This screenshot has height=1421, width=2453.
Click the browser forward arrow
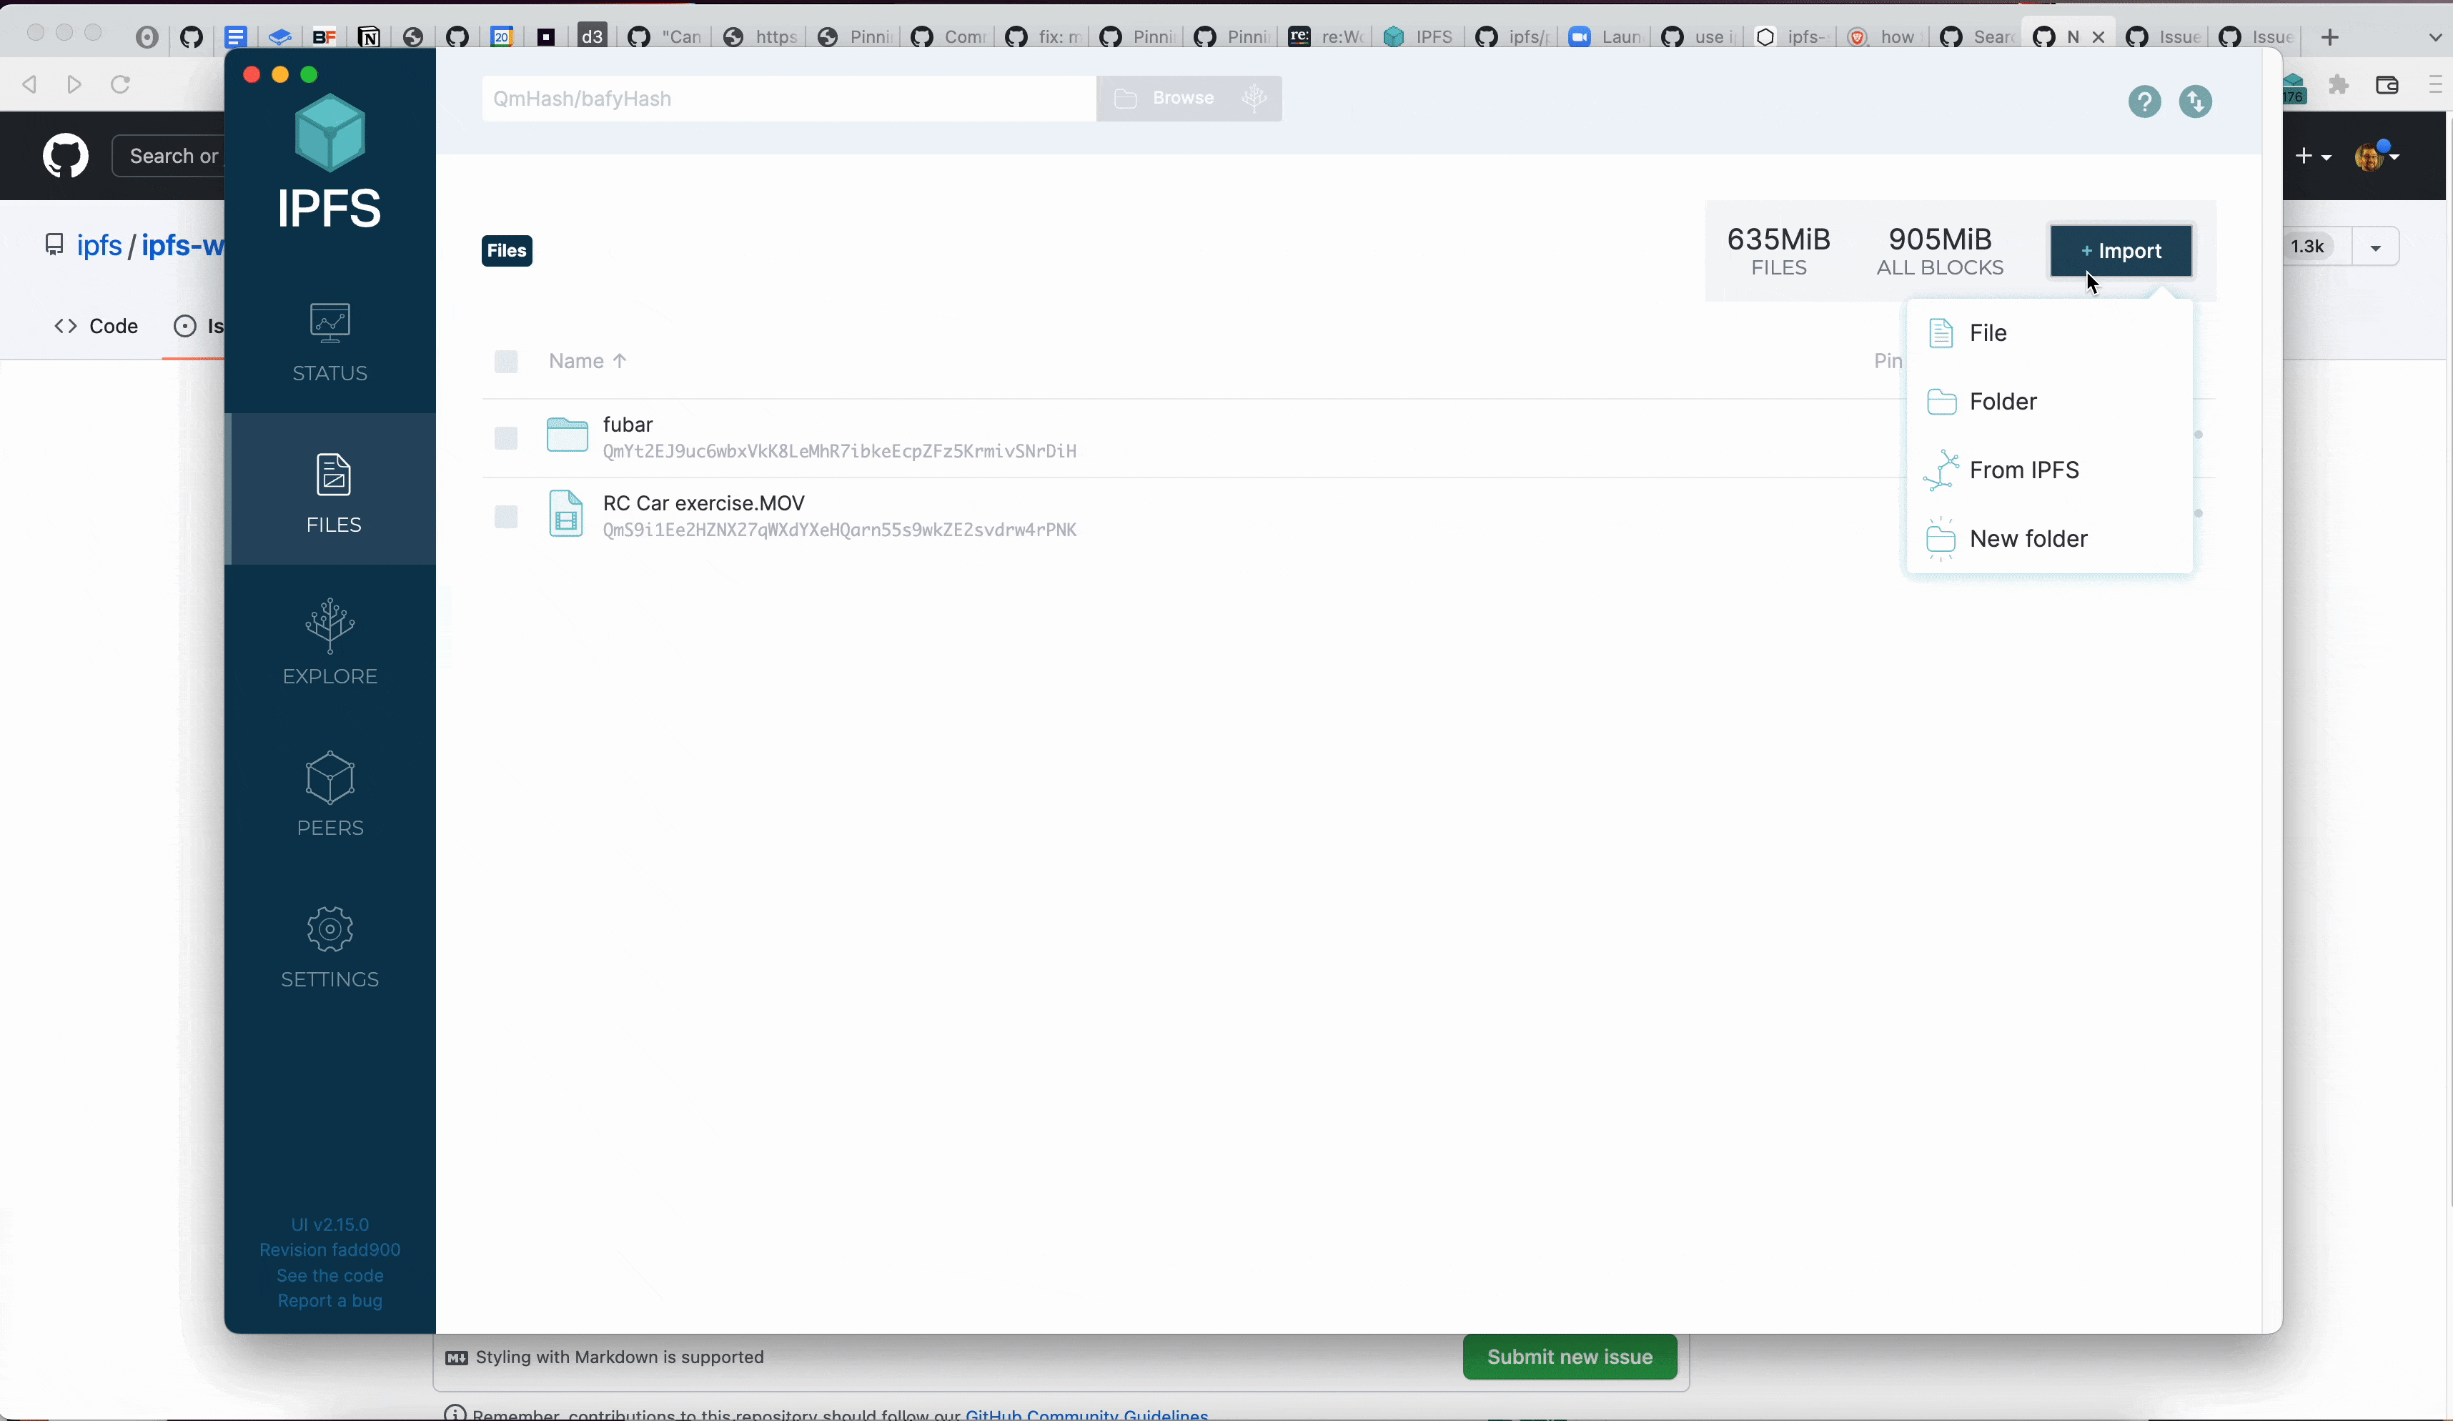click(75, 84)
